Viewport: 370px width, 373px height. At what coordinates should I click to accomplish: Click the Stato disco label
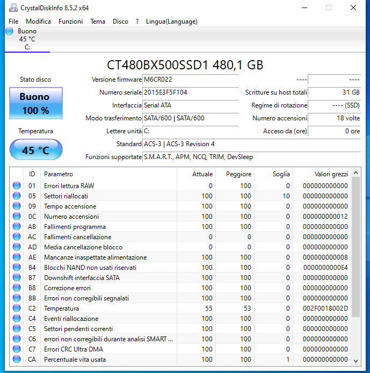click(35, 80)
